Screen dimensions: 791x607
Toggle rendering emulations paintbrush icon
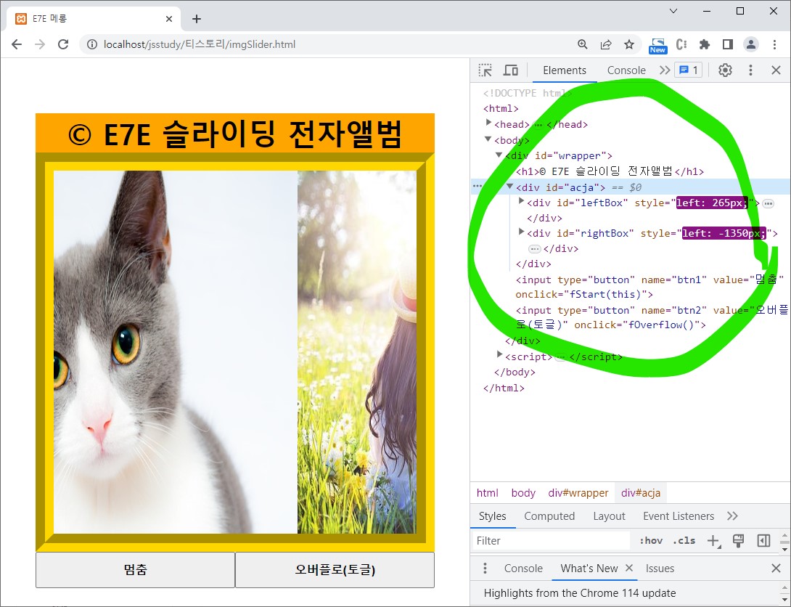pyautogui.click(x=738, y=541)
